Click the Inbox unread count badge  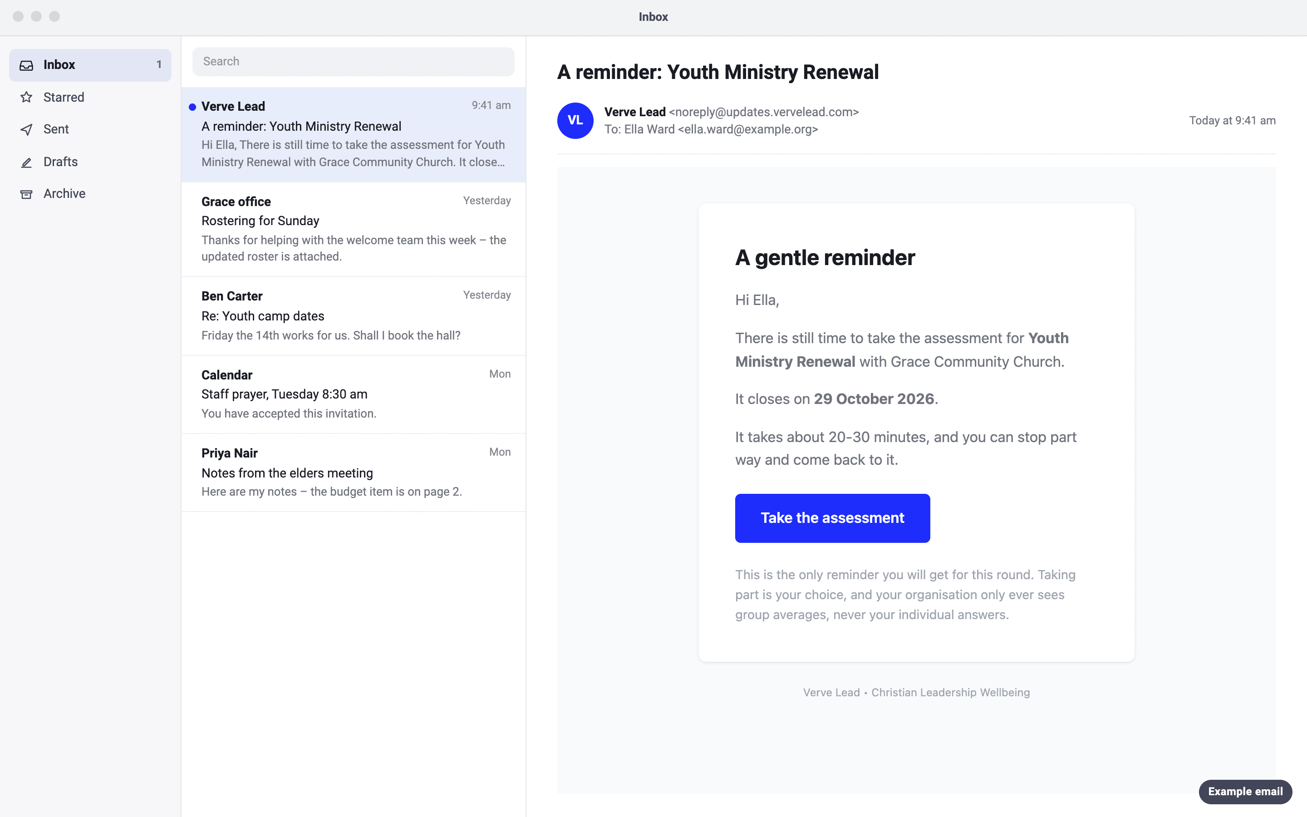coord(159,65)
